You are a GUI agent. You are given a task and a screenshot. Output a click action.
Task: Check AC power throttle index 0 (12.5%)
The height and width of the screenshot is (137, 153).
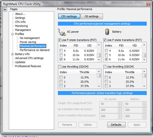tap(61, 77)
